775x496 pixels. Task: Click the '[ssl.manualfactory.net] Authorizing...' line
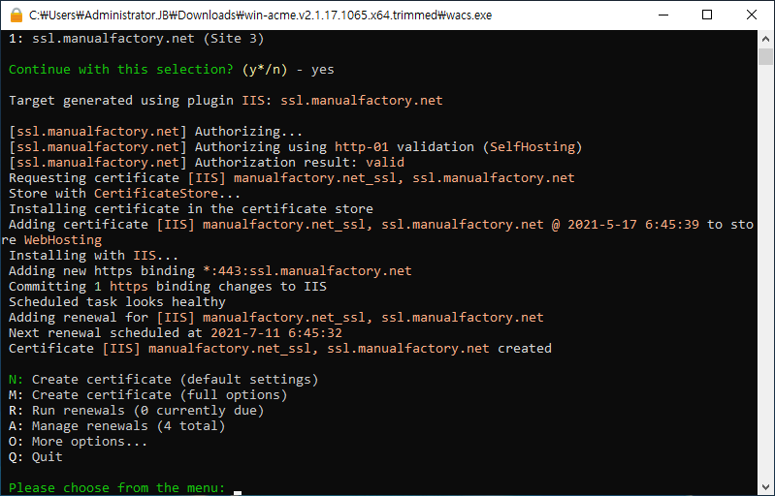tap(156, 132)
